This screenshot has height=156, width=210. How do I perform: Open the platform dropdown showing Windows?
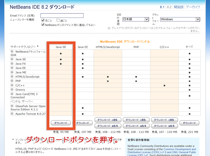[180, 19]
